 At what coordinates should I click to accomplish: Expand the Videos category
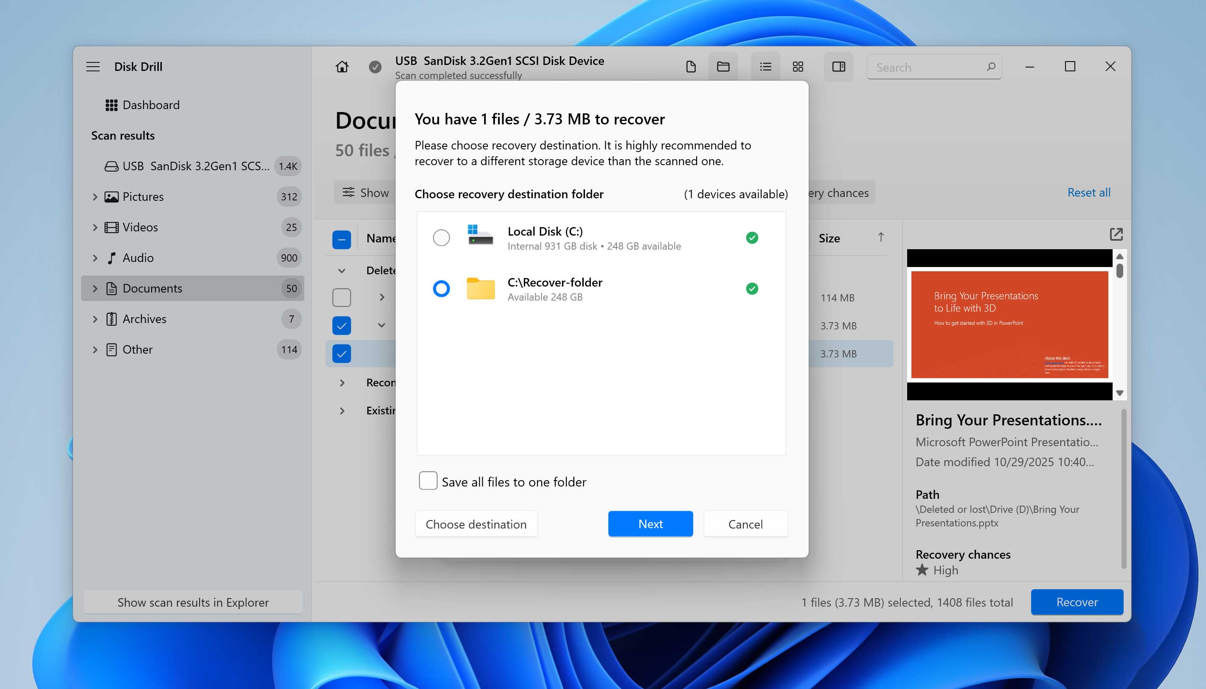point(95,227)
